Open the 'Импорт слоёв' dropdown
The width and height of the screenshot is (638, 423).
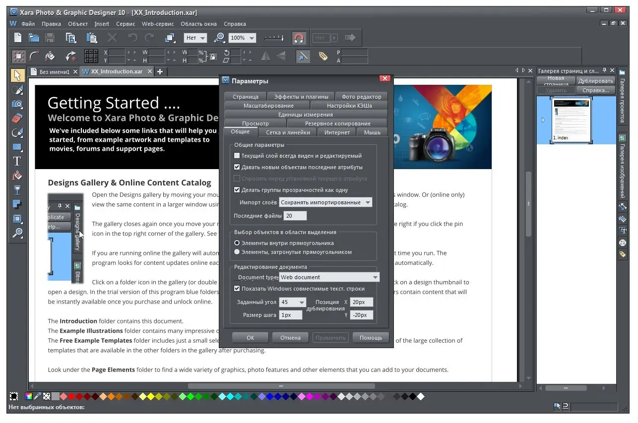click(x=325, y=202)
